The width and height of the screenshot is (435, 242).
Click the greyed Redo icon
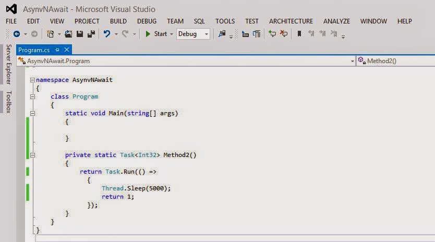coord(125,34)
